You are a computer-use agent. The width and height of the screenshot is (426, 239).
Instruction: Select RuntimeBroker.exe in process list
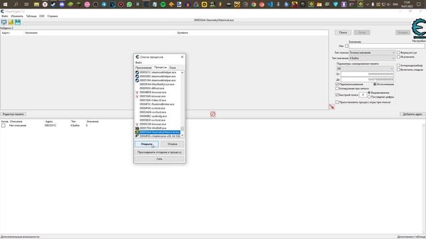tap(158, 104)
